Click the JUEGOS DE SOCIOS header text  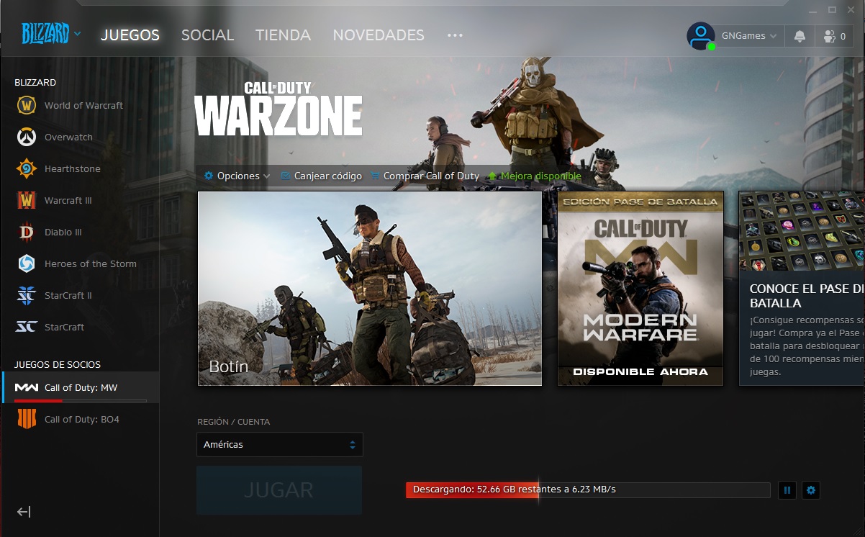coord(58,365)
